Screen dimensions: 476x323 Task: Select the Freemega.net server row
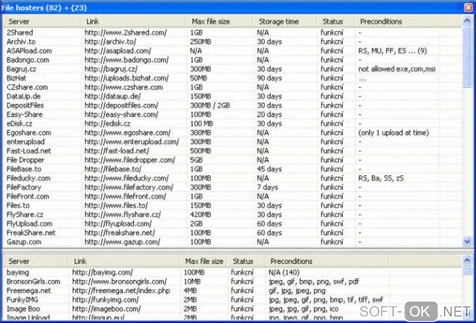point(233,290)
